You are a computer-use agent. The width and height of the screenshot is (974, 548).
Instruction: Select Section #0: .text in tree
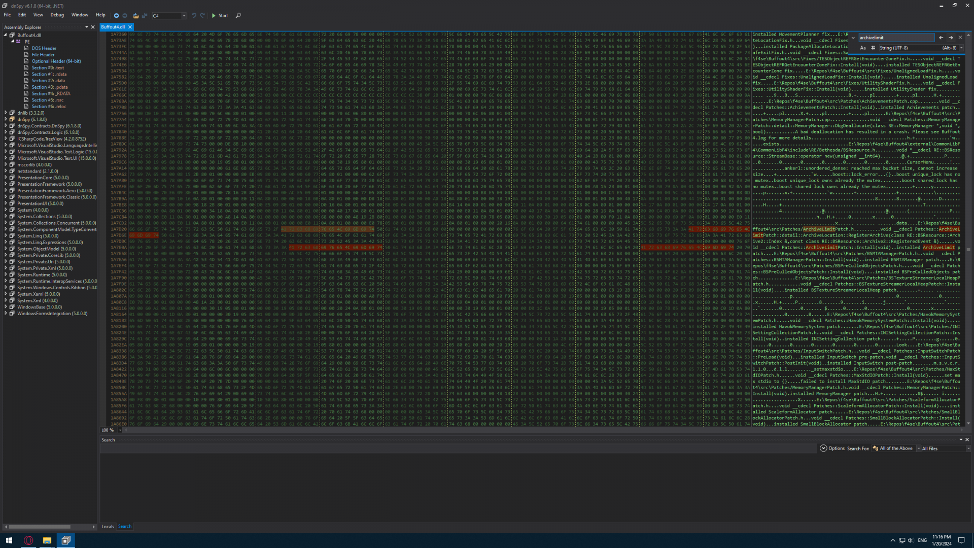click(x=48, y=67)
